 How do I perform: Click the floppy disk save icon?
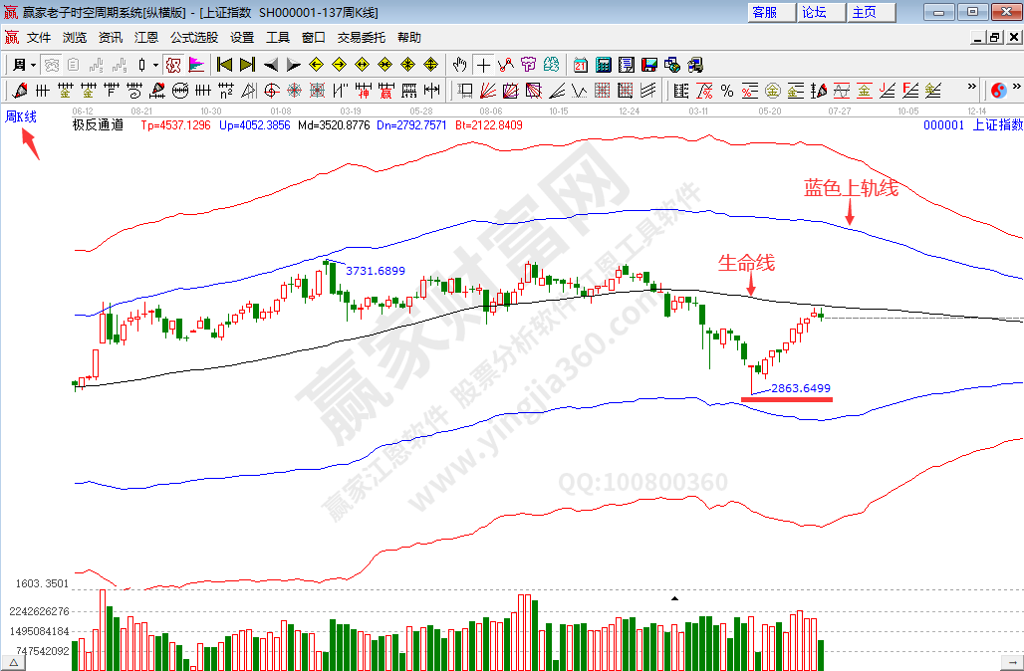(x=649, y=65)
